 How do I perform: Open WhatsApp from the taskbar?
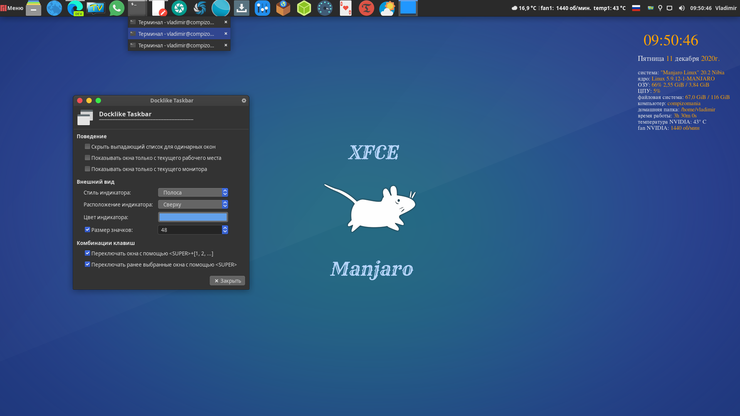tap(116, 8)
